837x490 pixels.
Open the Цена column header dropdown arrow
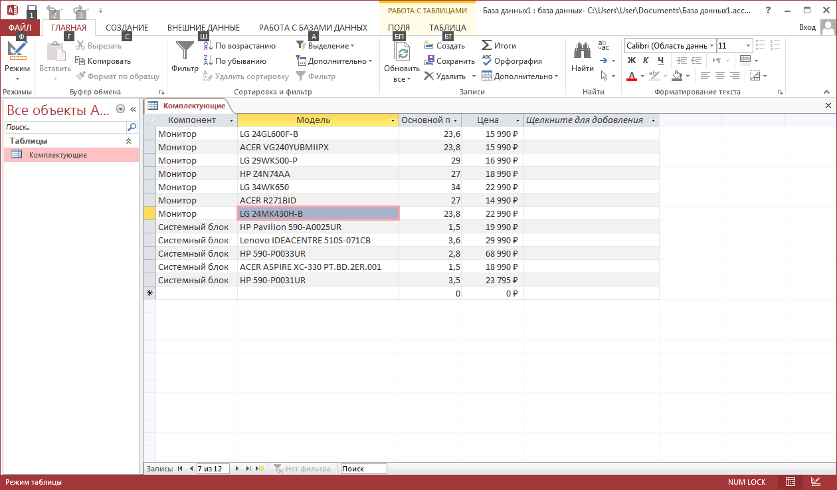(x=517, y=120)
